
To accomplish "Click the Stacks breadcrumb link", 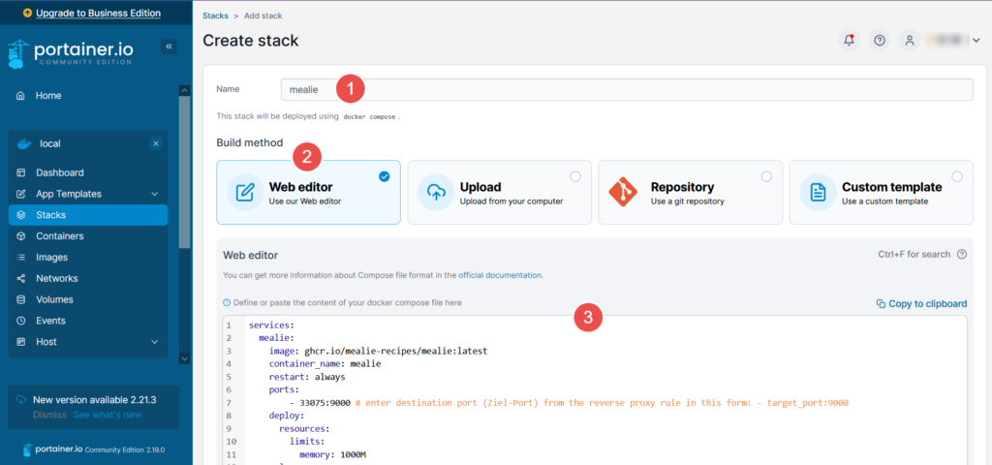I will 215,15.
